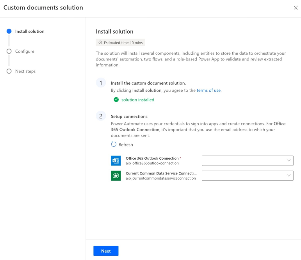The width and height of the screenshot is (301, 260).
Task: Select the Configure step circle
Action: (x=9, y=51)
